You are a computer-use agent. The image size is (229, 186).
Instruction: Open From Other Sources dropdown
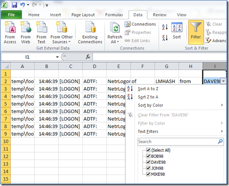(61, 32)
